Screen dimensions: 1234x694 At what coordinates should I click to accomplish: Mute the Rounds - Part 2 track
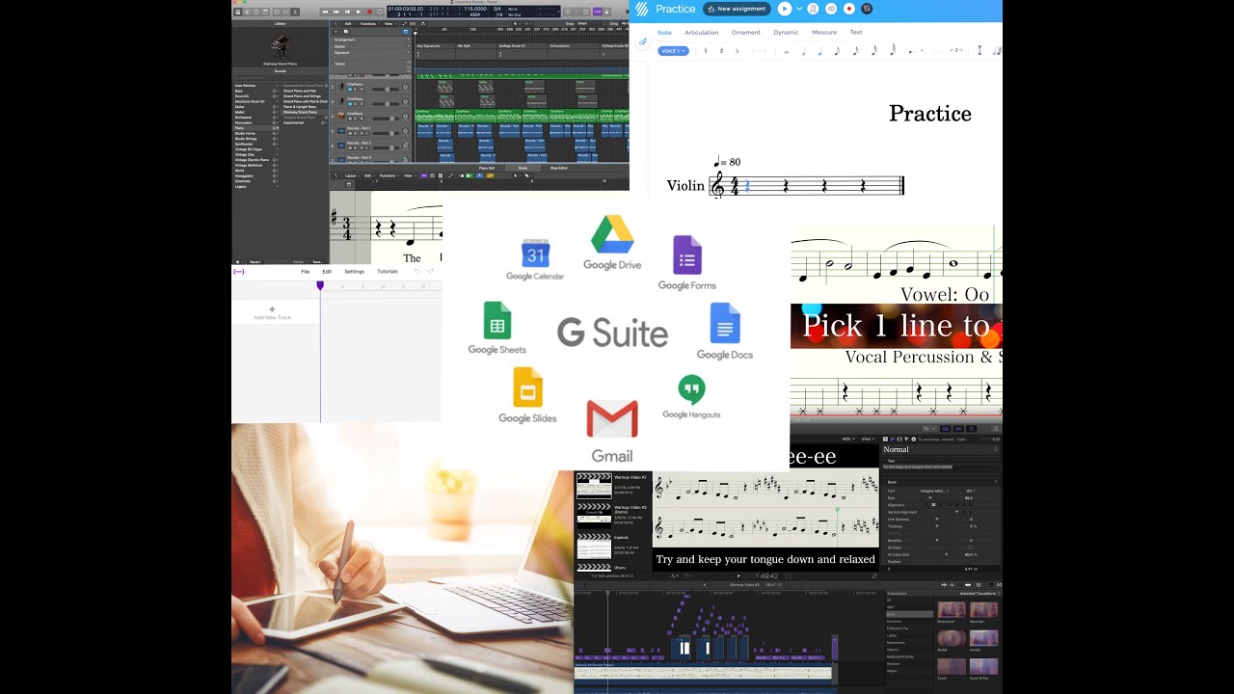(350, 148)
